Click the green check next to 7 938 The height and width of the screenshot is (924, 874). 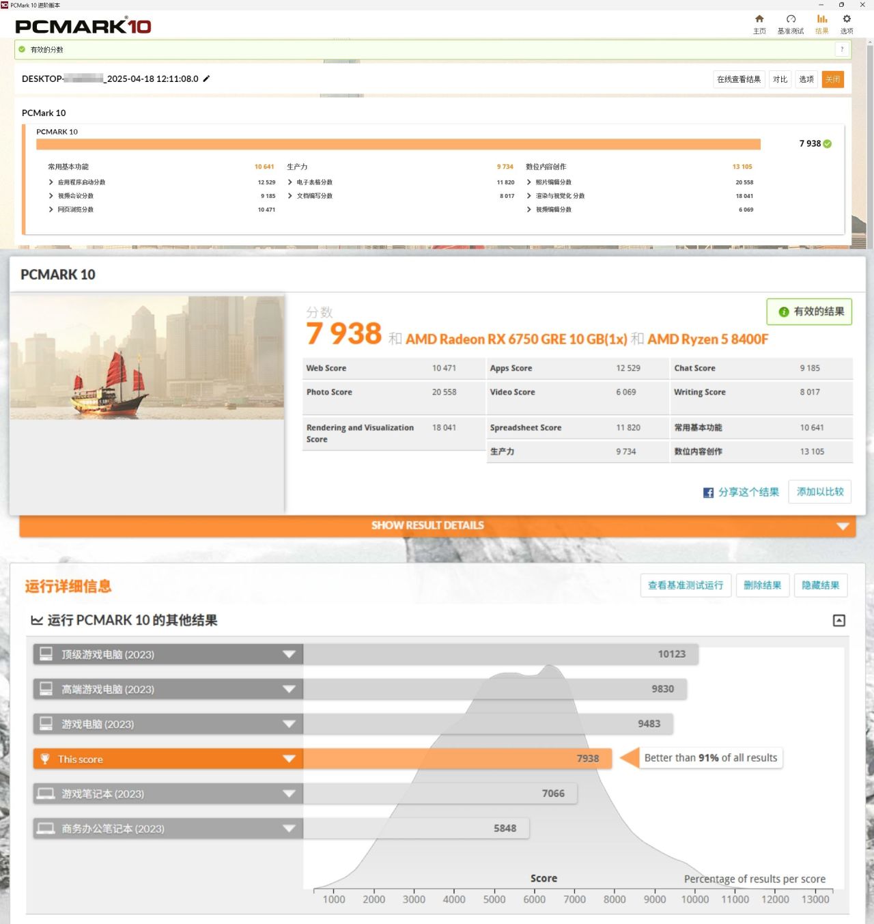point(828,143)
